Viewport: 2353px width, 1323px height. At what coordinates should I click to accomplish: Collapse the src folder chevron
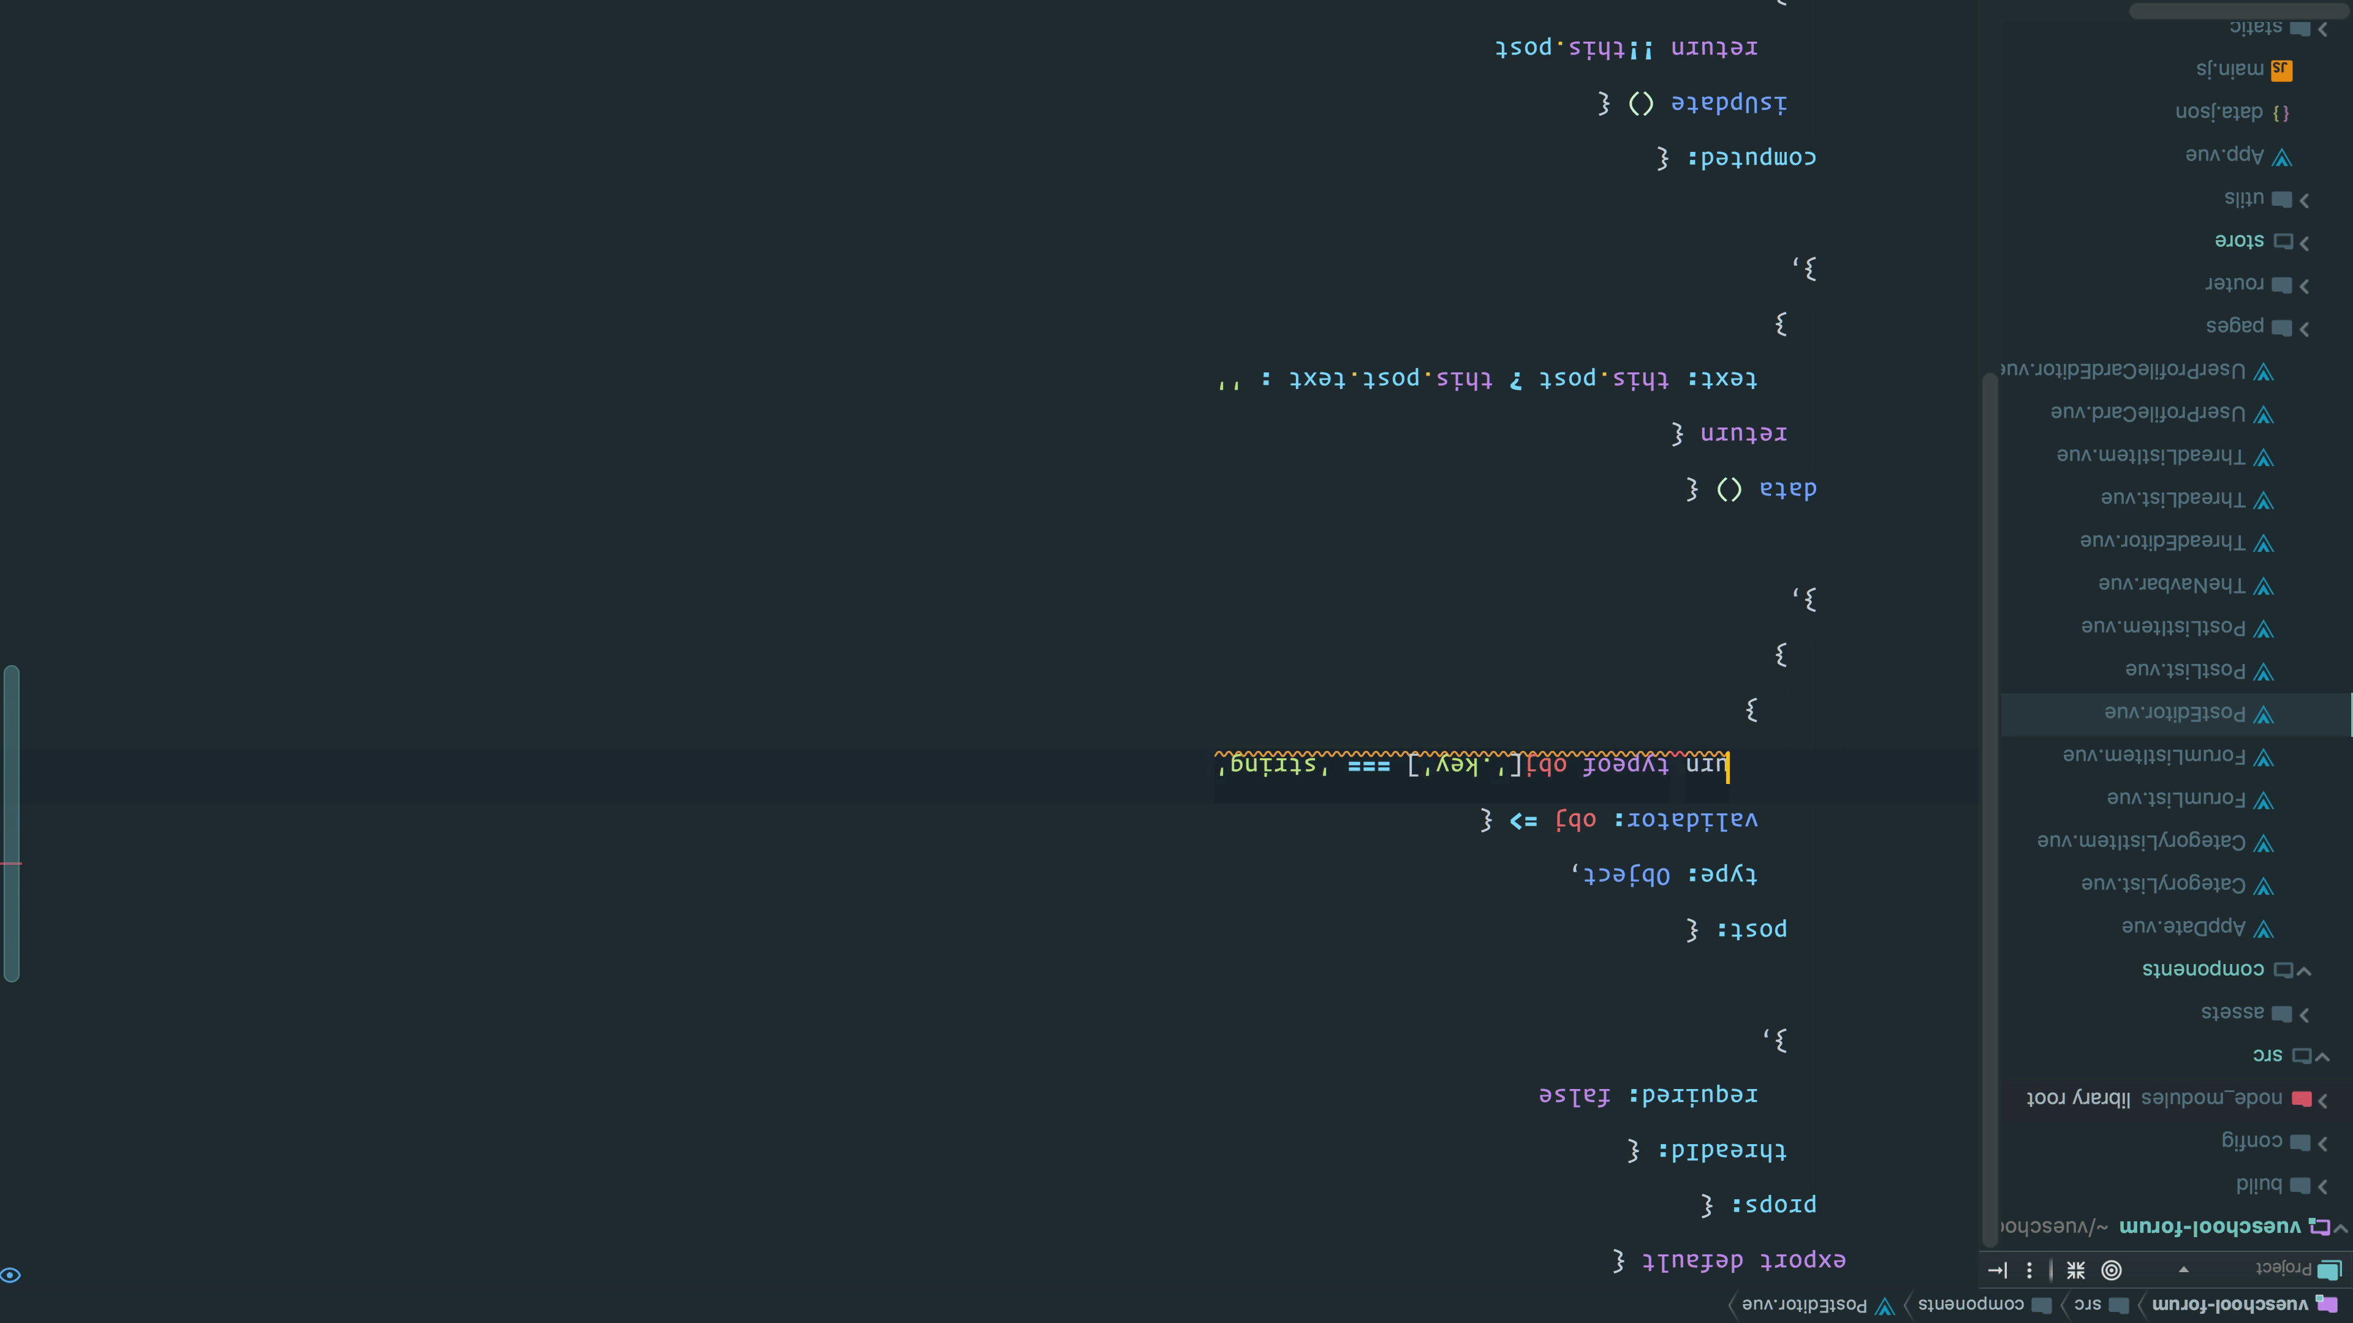click(x=2322, y=1057)
